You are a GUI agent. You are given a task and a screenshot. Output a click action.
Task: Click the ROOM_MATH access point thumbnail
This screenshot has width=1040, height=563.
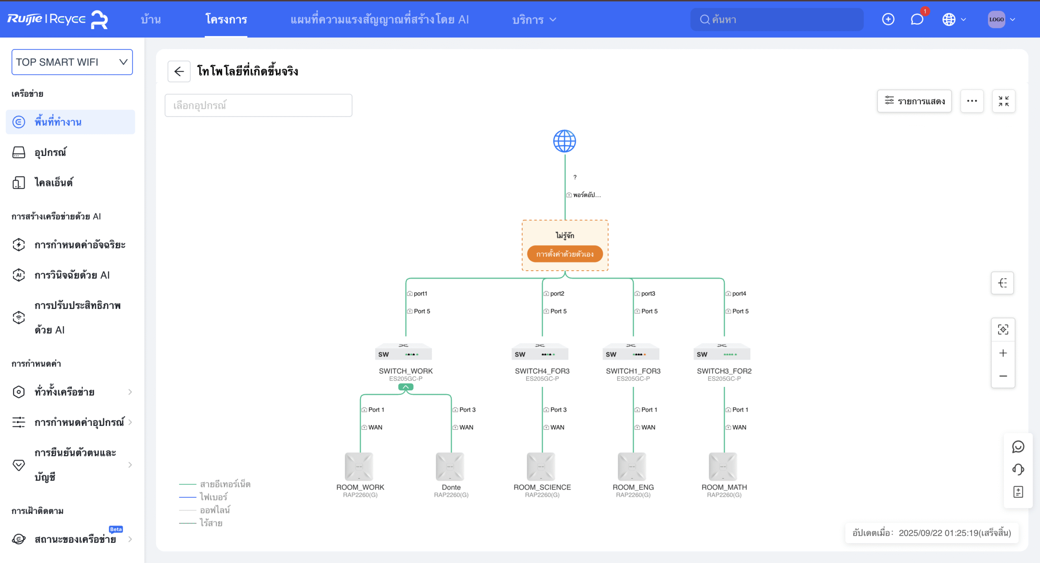pos(723,466)
